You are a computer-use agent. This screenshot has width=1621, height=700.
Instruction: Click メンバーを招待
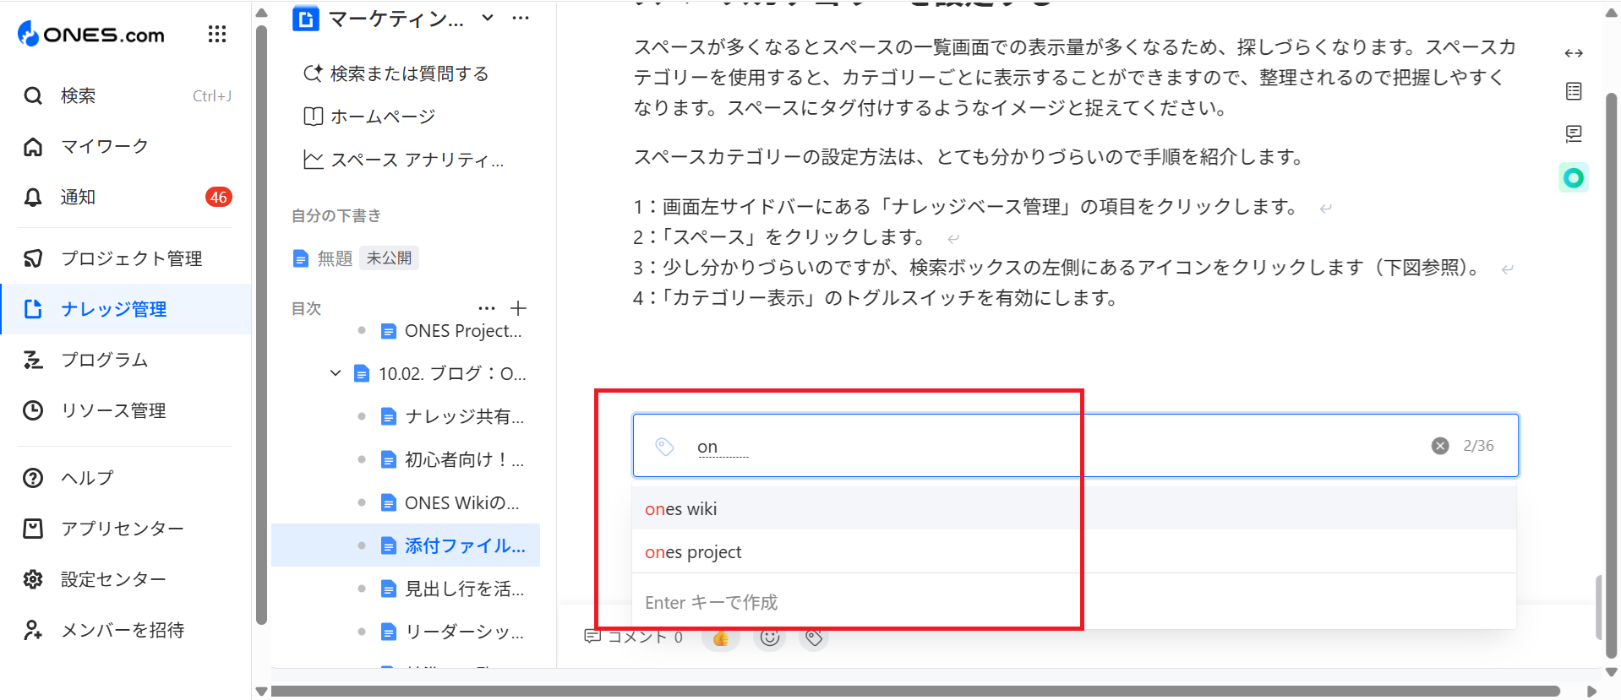[127, 630]
